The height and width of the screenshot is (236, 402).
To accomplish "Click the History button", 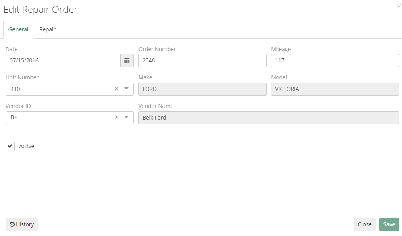I will pos(21,224).
